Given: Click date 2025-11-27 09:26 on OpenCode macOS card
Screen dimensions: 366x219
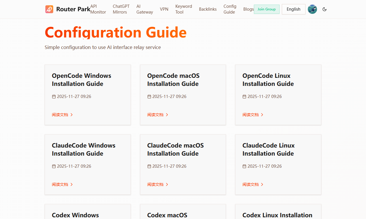Looking at the screenshot, I should [169, 97].
